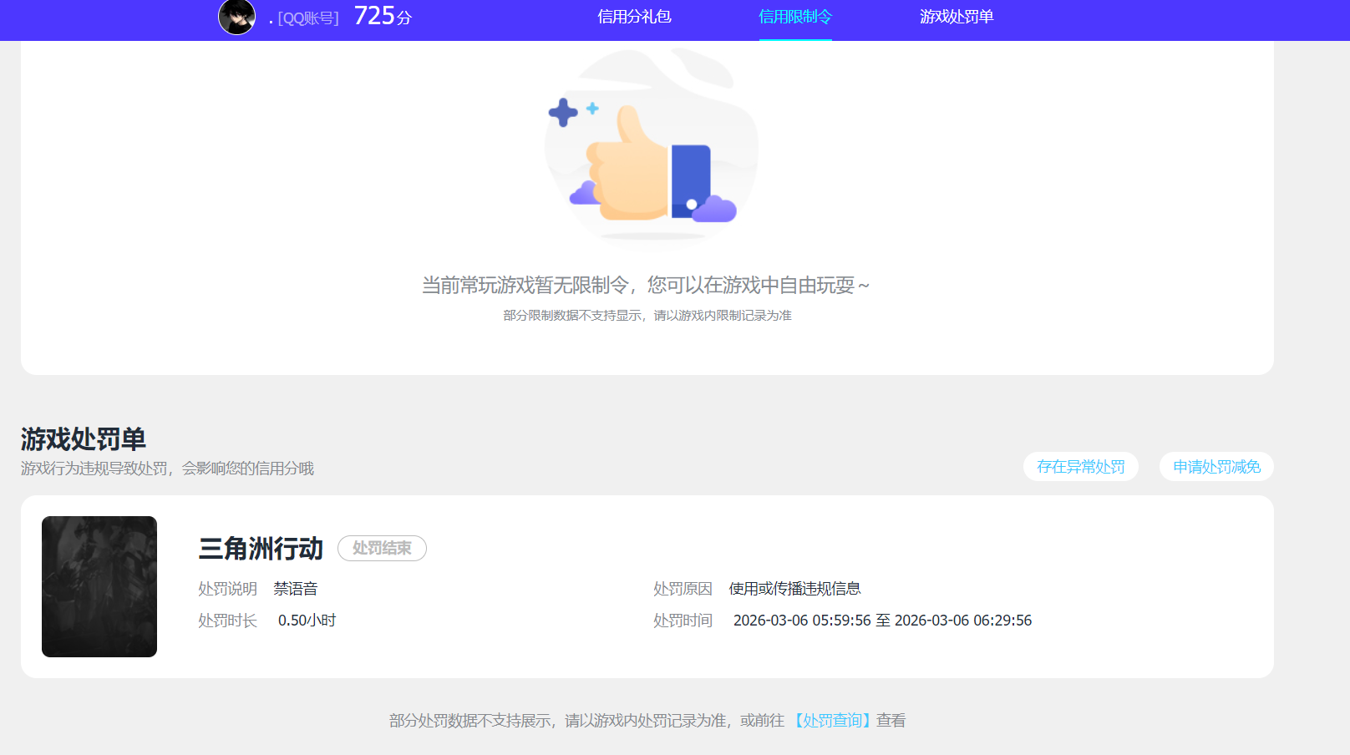Click the 禁语音 penalty description value
The height and width of the screenshot is (755, 1350).
tap(296, 589)
